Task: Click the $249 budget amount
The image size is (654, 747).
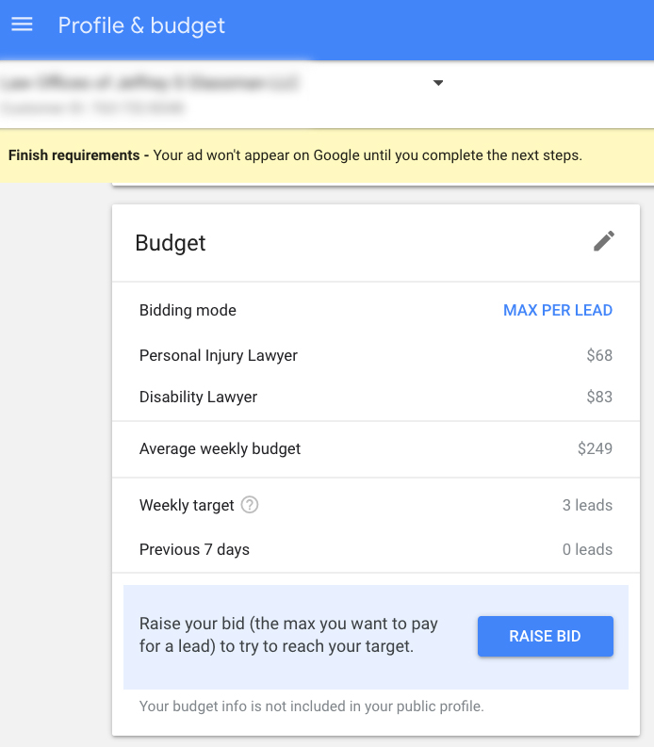Action: [595, 448]
